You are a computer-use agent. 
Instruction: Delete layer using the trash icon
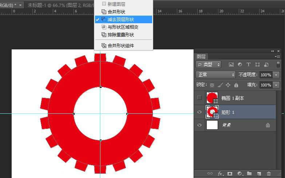point(269,174)
